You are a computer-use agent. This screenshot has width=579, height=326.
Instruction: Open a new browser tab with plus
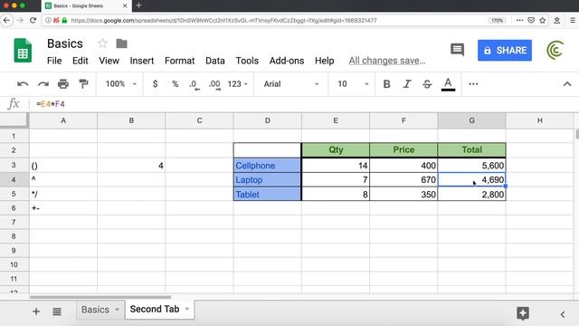138,5
